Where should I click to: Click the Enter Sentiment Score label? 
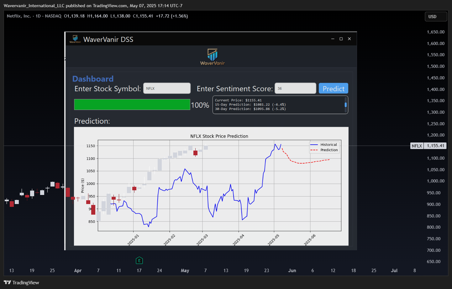(235, 89)
